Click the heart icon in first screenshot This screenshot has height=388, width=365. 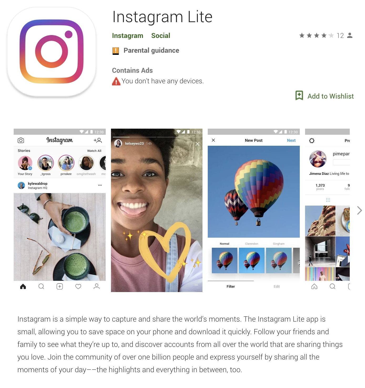[78, 287]
